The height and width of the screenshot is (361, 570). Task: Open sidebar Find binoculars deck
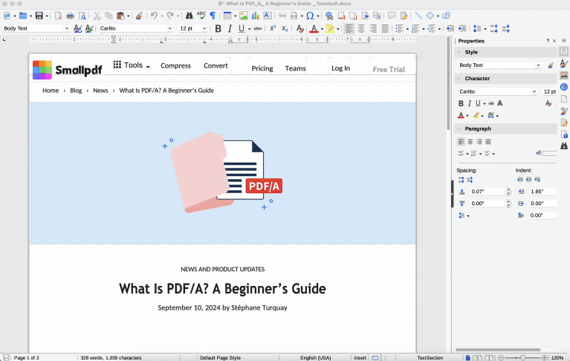(564, 146)
